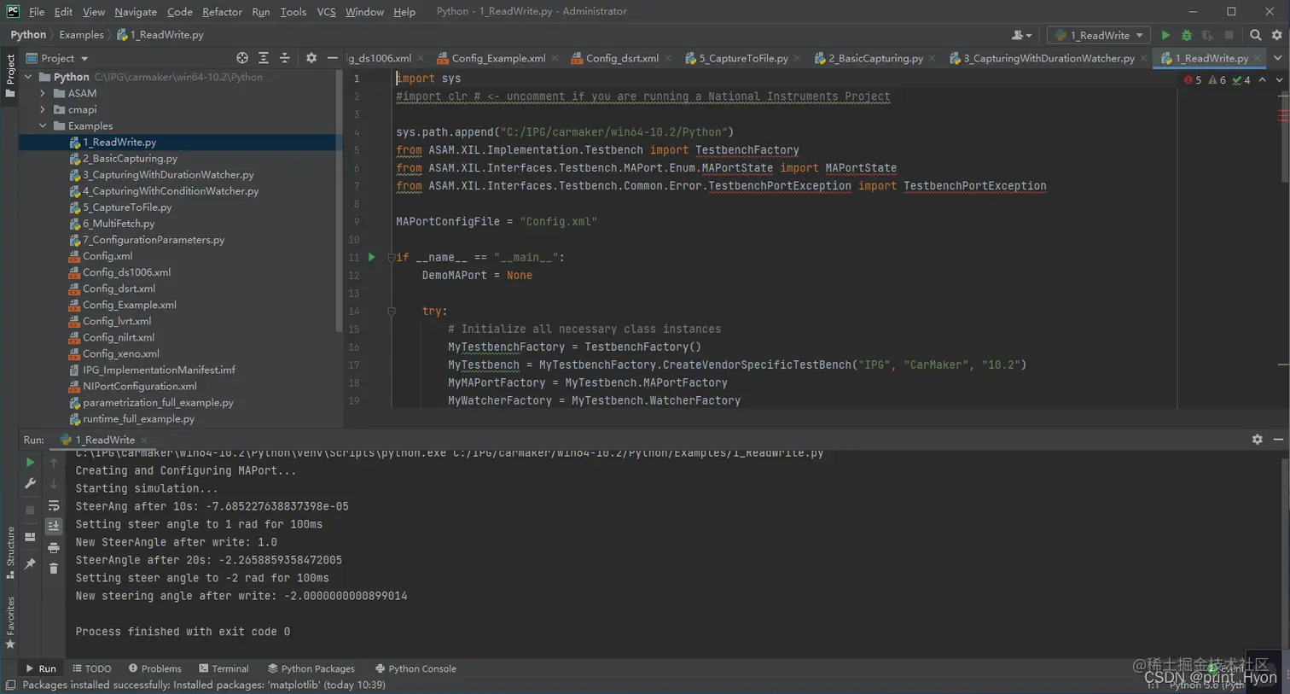This screenshot has width=1290, height=694.
Task: Open run configuration wrench icon
Action: click(x=30, y=483)
